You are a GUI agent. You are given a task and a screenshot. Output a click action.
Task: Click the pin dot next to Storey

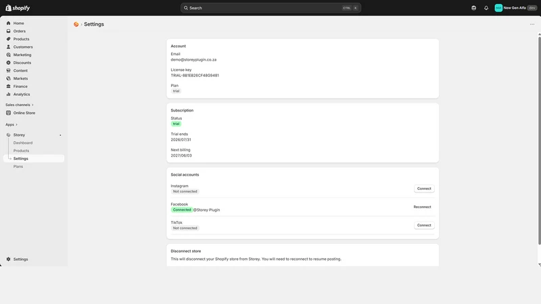60,135
